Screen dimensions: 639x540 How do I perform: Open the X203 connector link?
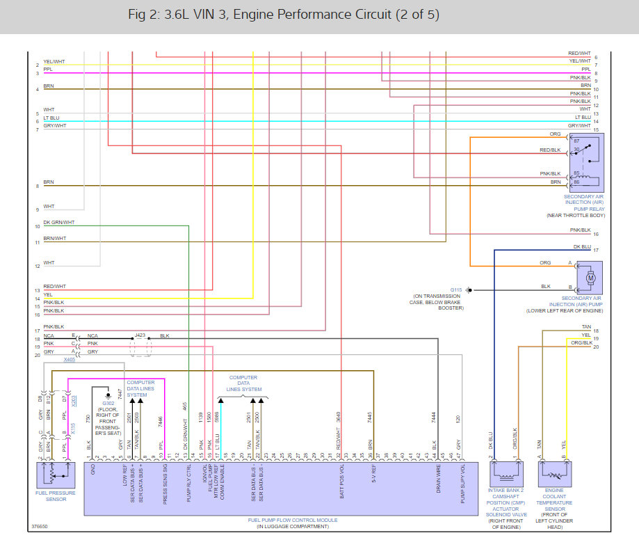pos(74,401)
